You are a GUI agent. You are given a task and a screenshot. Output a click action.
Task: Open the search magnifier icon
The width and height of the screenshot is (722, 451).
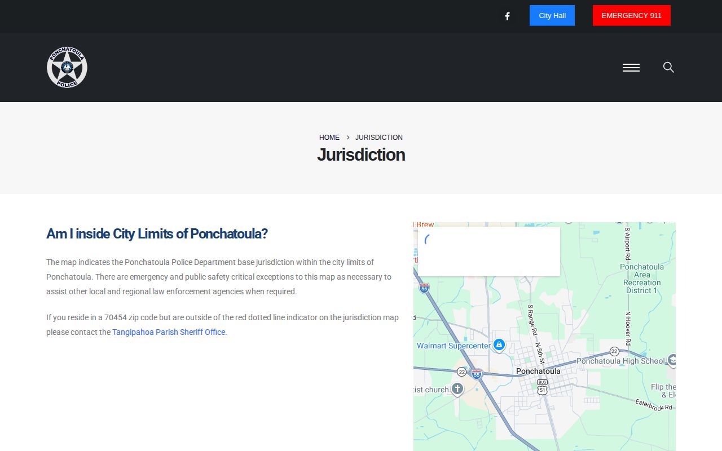coord(668,68)
